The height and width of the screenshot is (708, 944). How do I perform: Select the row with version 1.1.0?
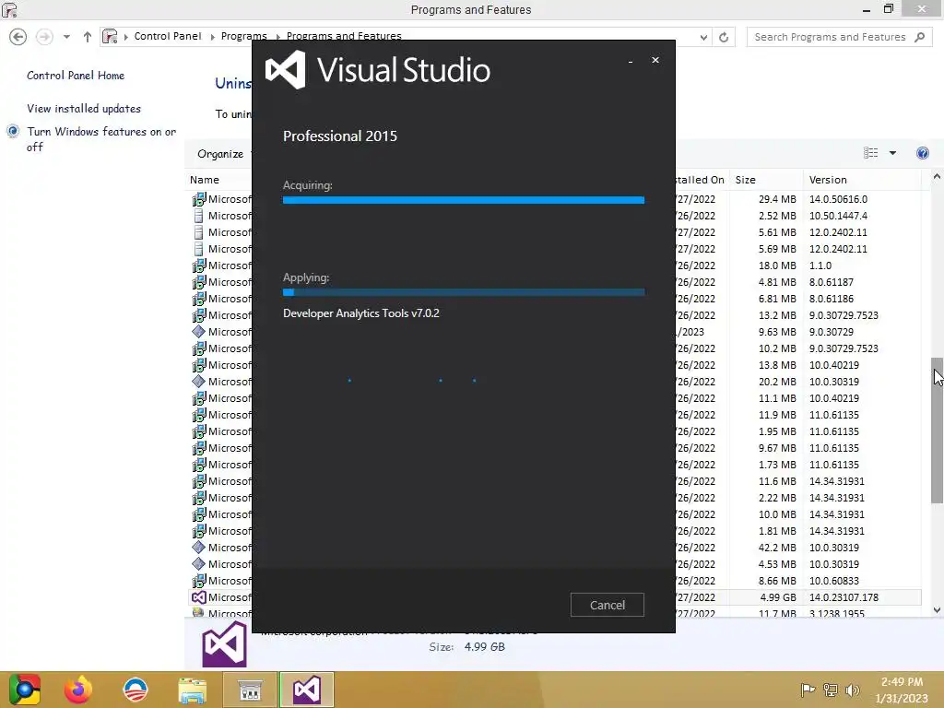pos(554,265)
